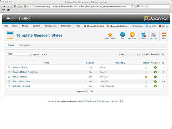Screen dimensions: 172x129
Task: Click the 1P toolbar button
Action: click(15, 6)
